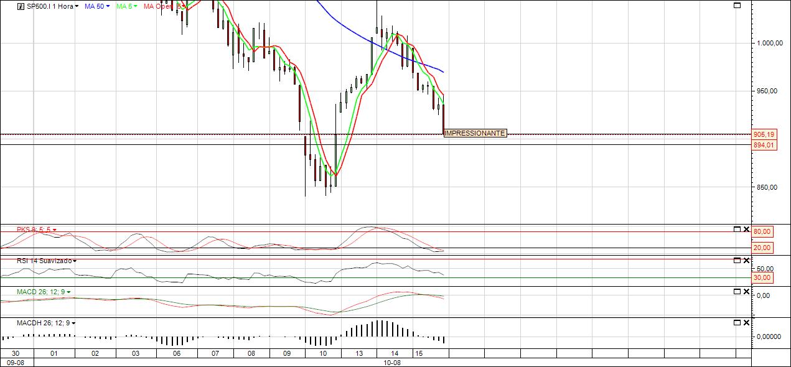The image size is (791, 367).
Task: Click the 20,00 PKS level label
Action: 763,248
